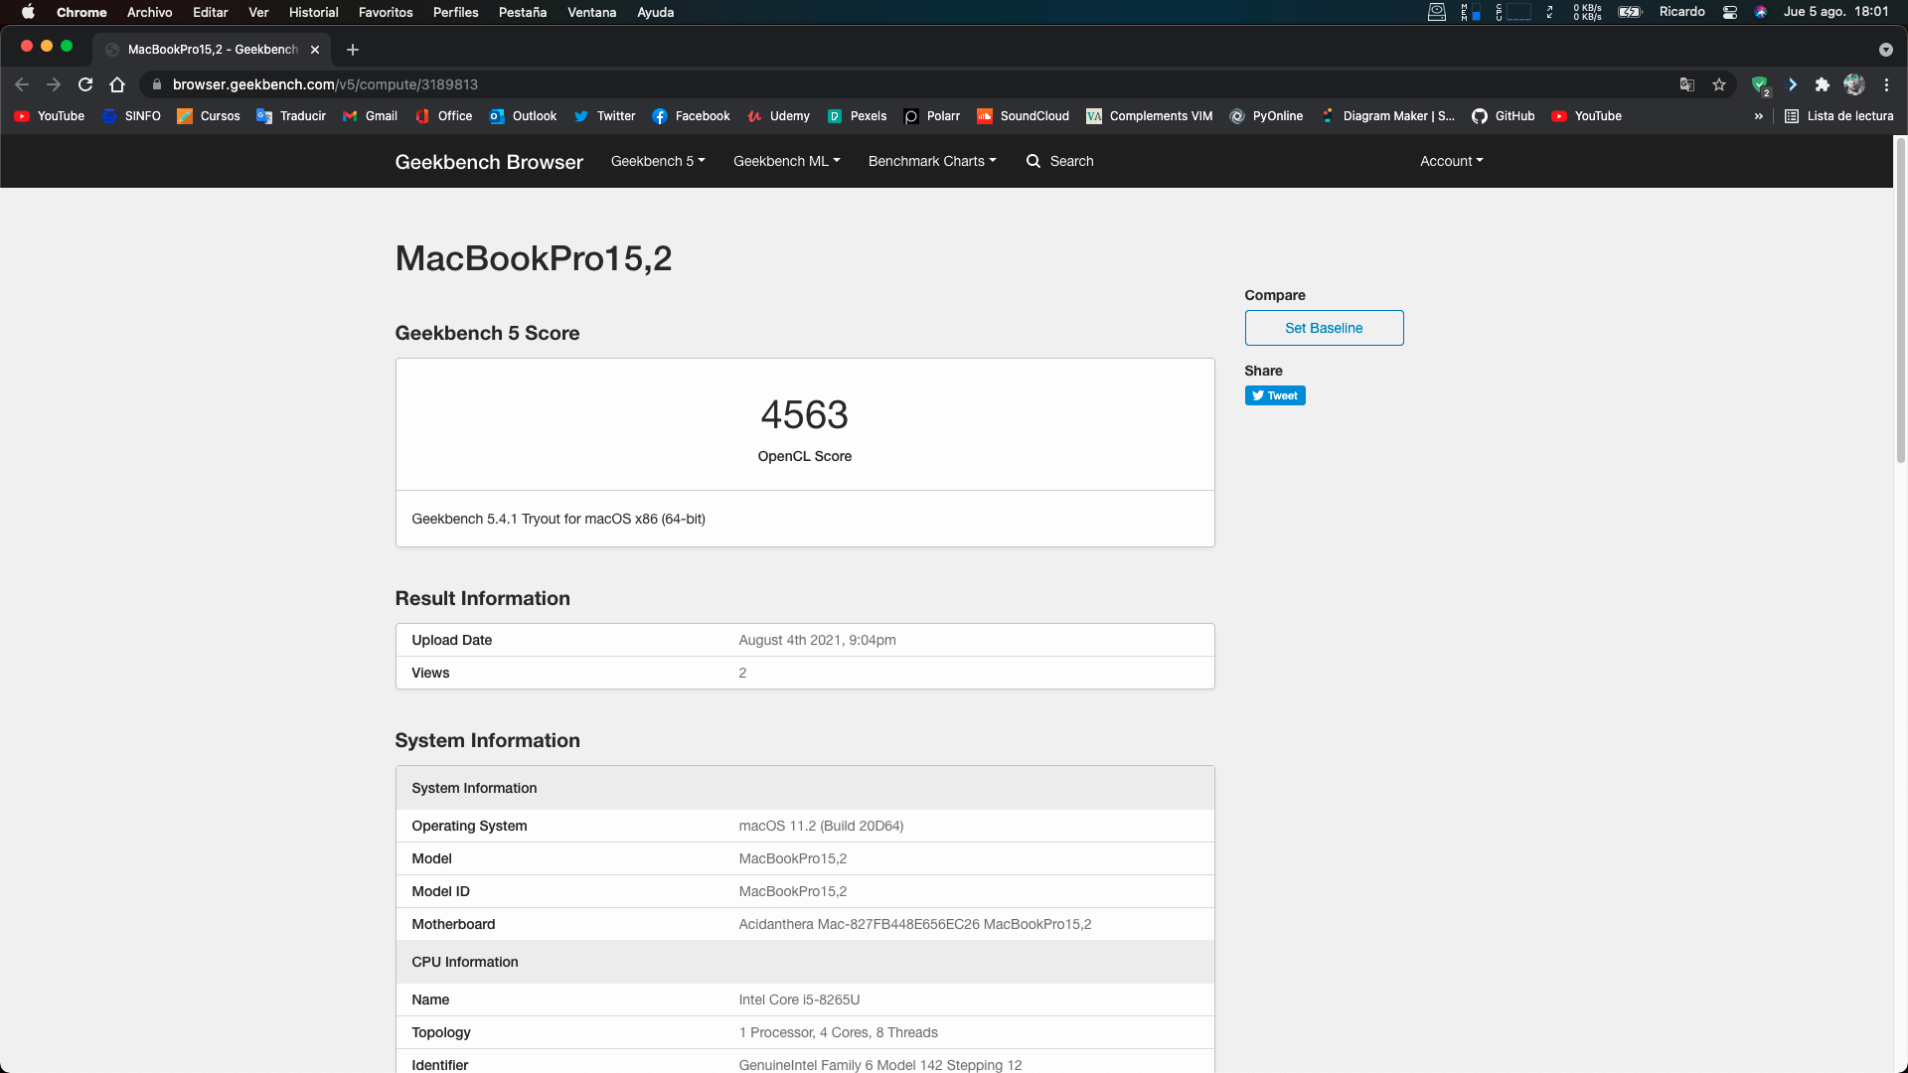Viewport: 1908px width, 1073px height.
Task: Open Gmail from the bookmarks bar
Action: pos(370,116)
